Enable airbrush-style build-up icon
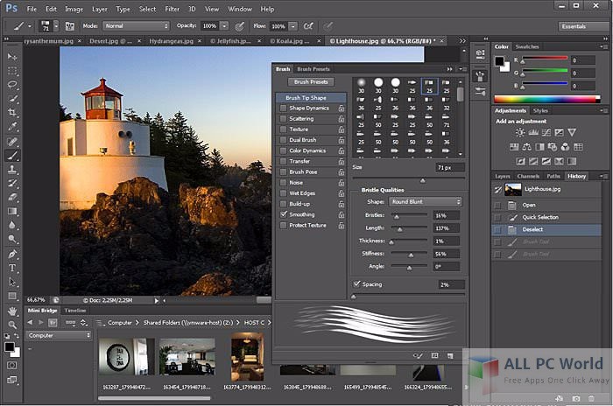The image size is (613, 406). click(308, 26)
